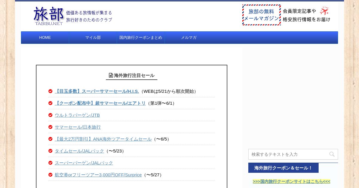Screen dimensions: 359x188
Task: Click the date note （〜5/27）
Action: click(153, 175)
